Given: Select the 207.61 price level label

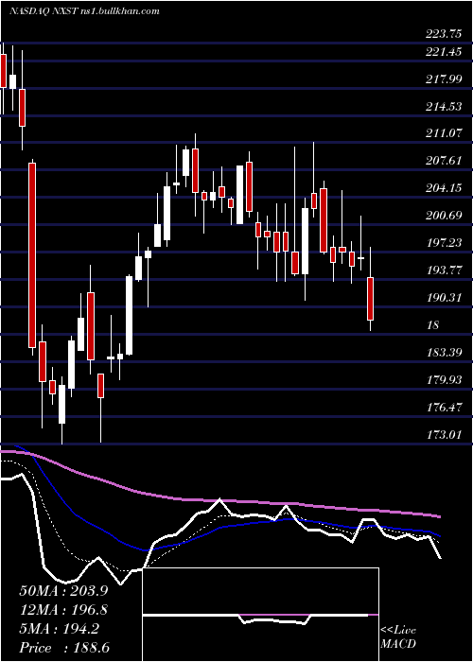Looking at the screenshot, I should point(444,162).
